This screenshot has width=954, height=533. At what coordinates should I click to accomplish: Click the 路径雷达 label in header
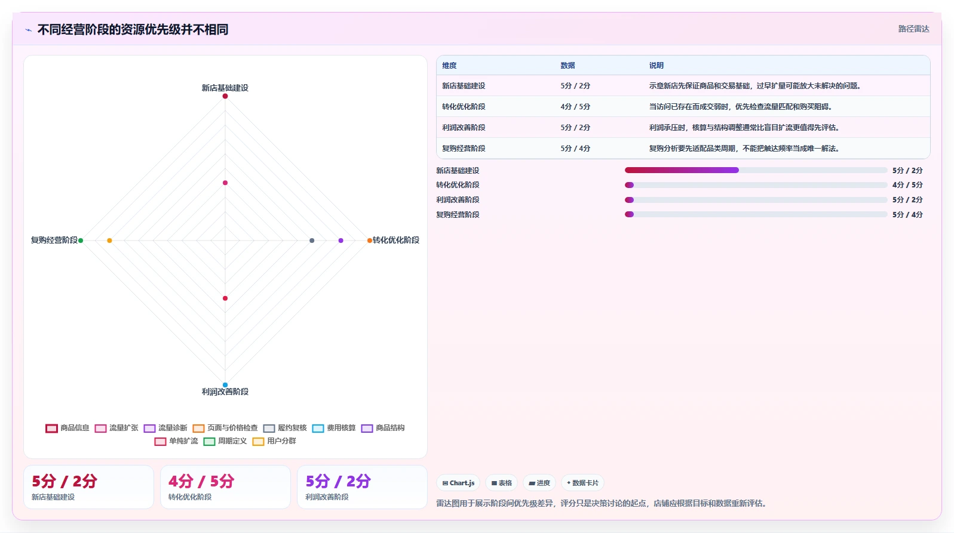[913, 29]
